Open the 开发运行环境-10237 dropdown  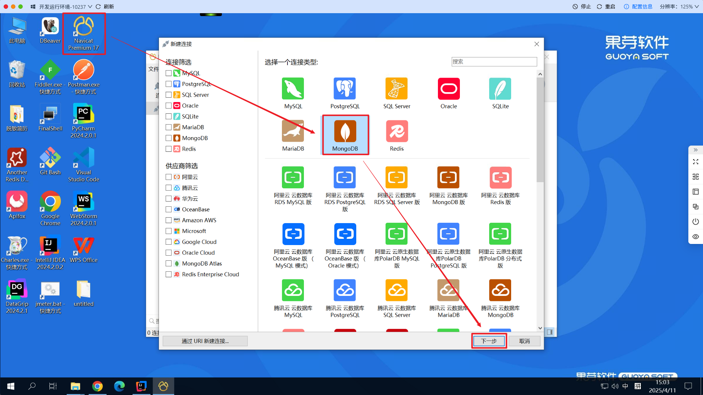click(x=62, y=7)
